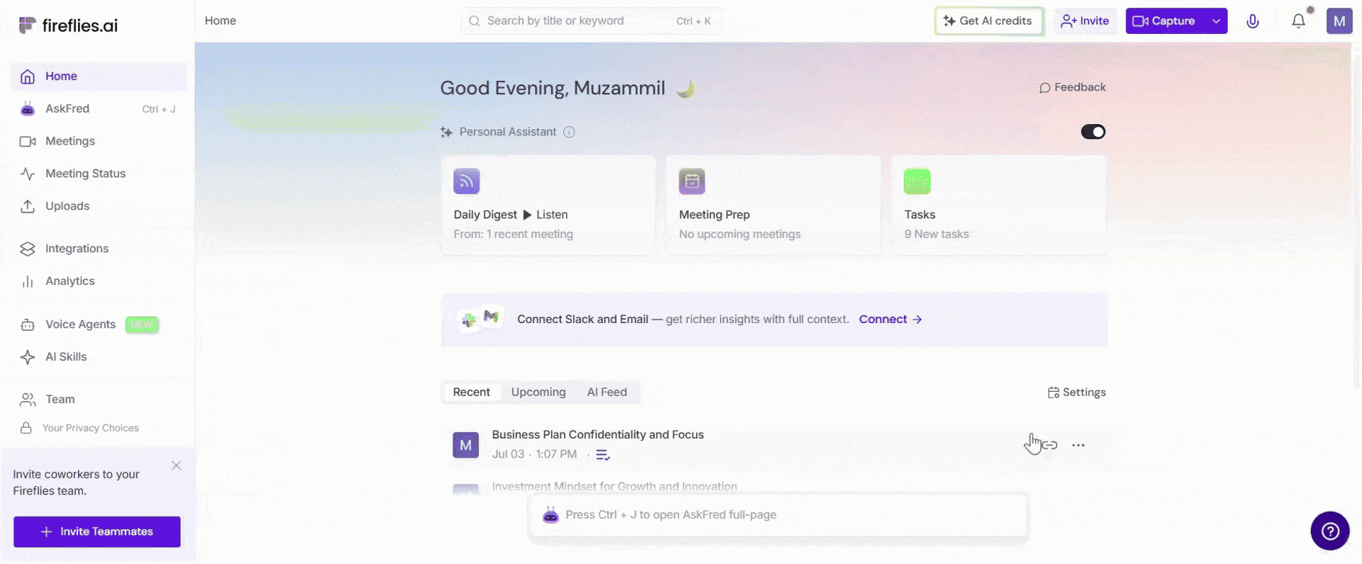Open the notifications bell
The image size is (1362, 564).
coord(1298,21)
